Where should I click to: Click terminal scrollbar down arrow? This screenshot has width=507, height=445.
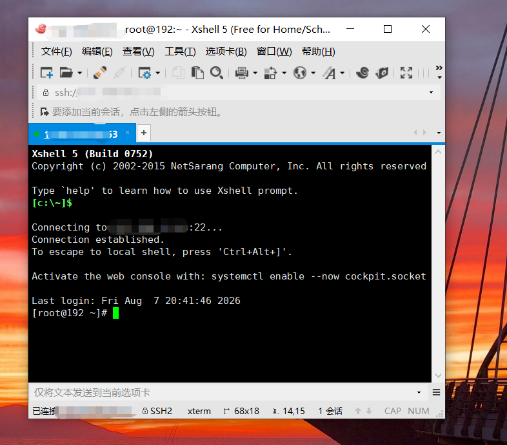pos(438,375)
